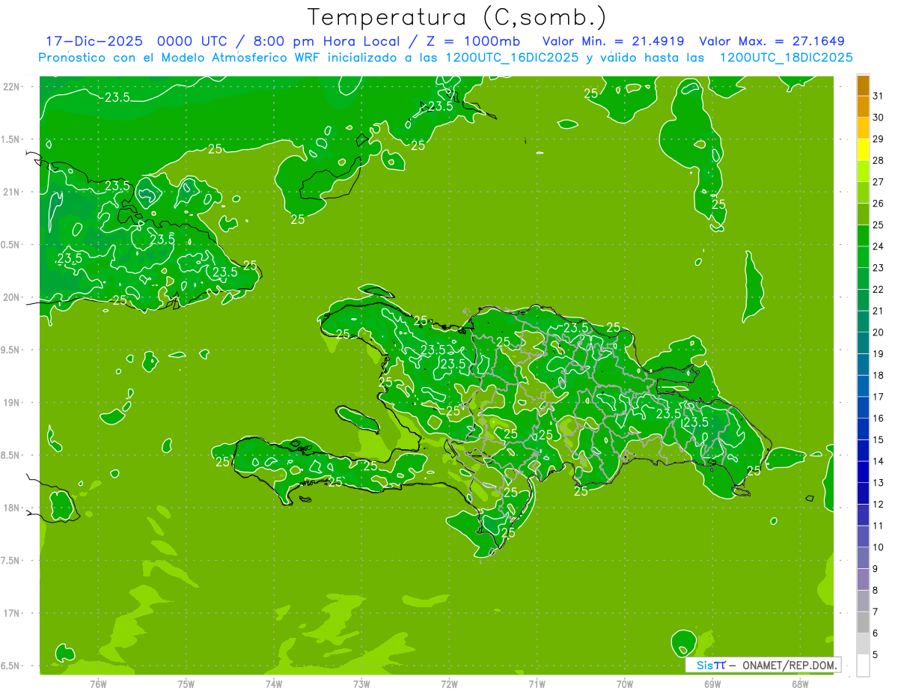
Task: Click the green colorbar segment between 23 and 24
Action: pyautogui.click(x=863, y=257)
